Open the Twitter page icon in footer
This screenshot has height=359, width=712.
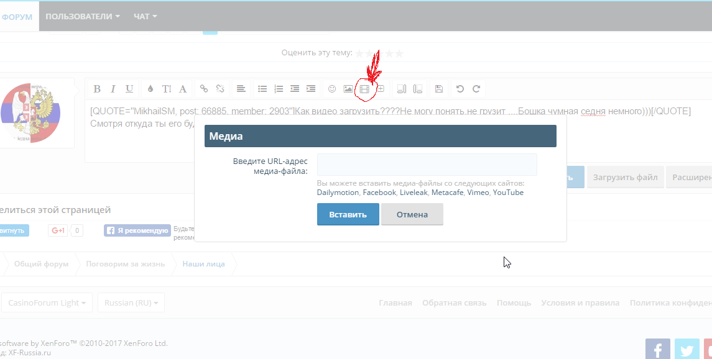coord(687,349)
